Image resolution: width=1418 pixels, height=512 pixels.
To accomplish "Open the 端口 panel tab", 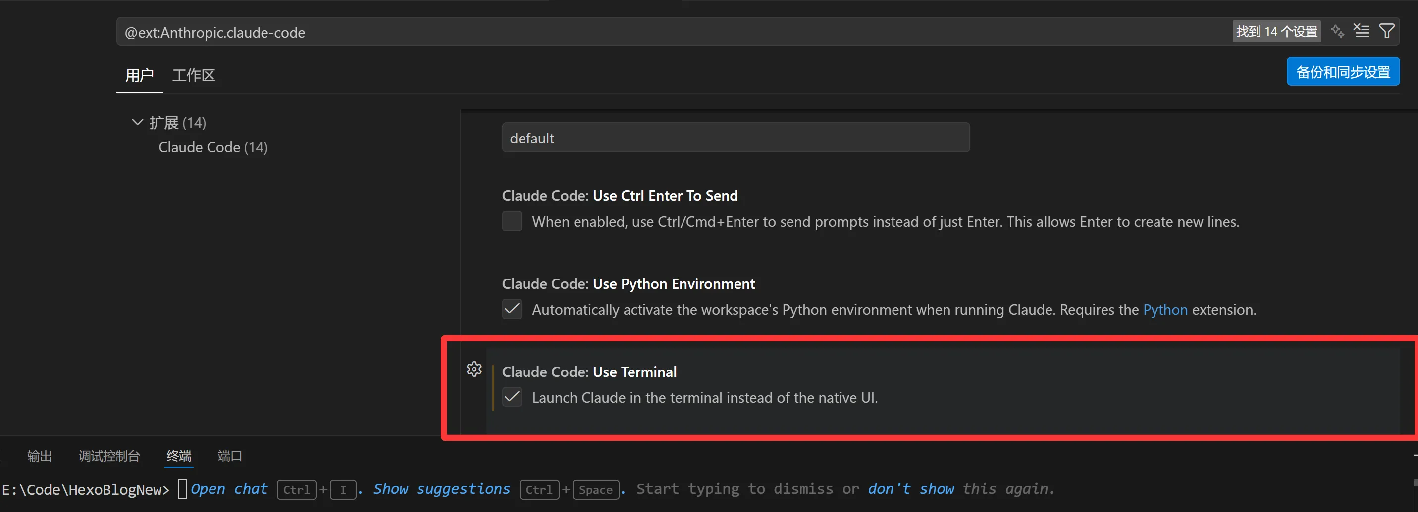I will 229,456.
